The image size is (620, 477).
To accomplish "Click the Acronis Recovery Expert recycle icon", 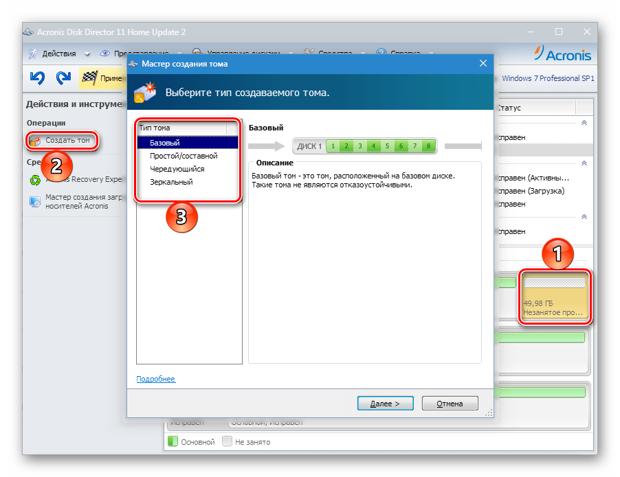I will pyautogui.click(x=35, y=180).
